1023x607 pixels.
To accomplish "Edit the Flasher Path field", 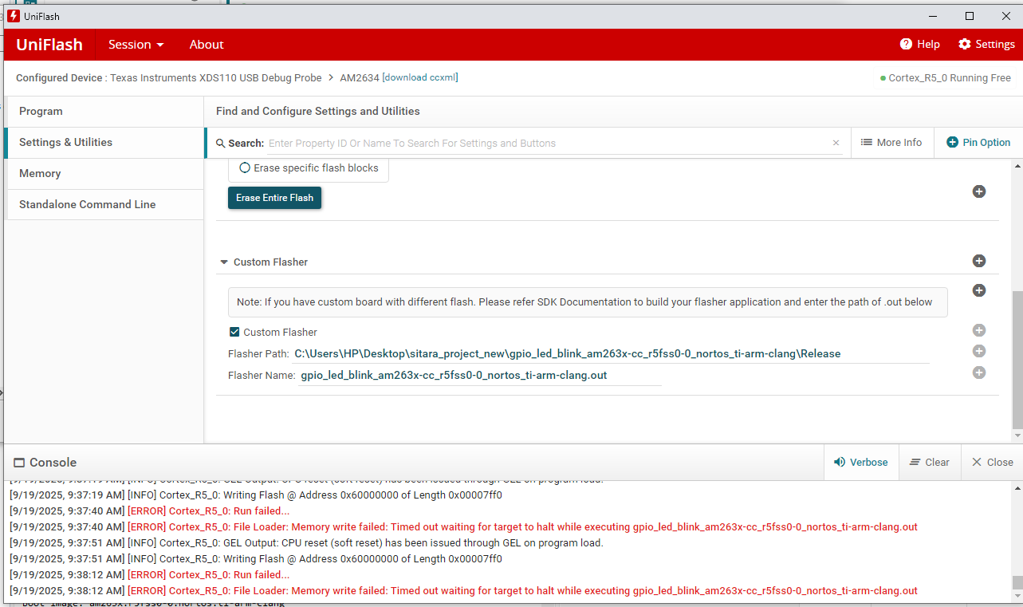I will 611,353.
